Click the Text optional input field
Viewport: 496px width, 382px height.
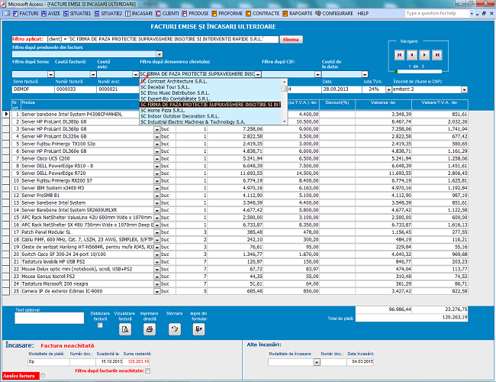click(50, 318)
